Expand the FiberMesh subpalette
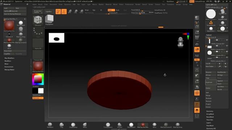The height and width of the screenshot is (130, 232). click(210, 126)
